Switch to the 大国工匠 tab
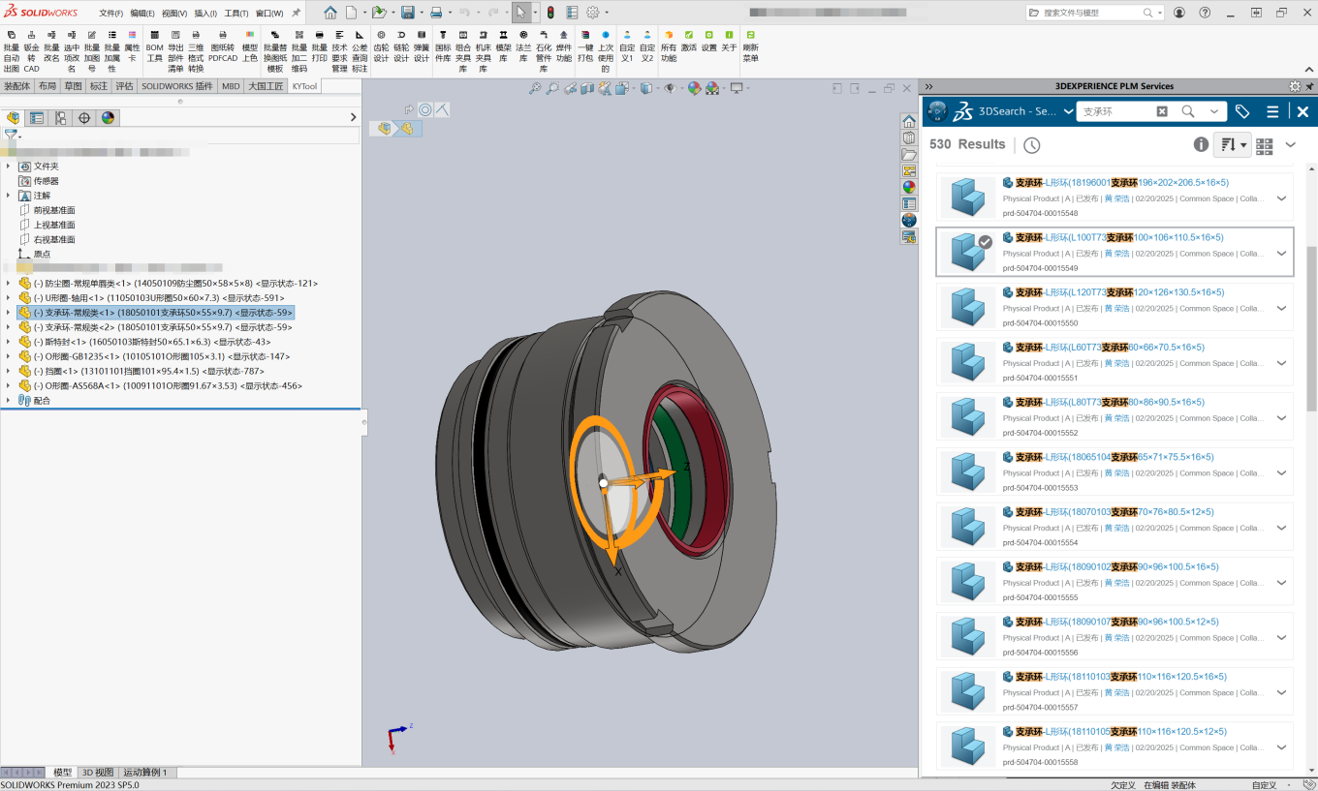The width and height of the screenshot is (1318, 791). pyautogui.click(x=266, y=86)
